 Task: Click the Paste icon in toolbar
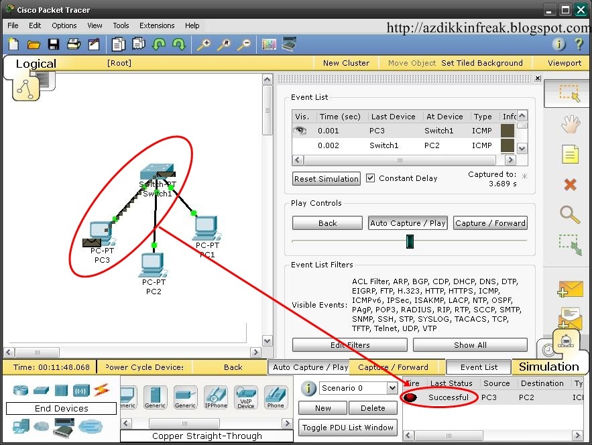coord(139,44)
